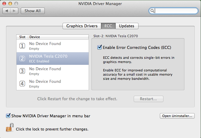This screenshot has height=138, width=201.
Task: Select the slot 3 number icon
Action: coord(22,71)
